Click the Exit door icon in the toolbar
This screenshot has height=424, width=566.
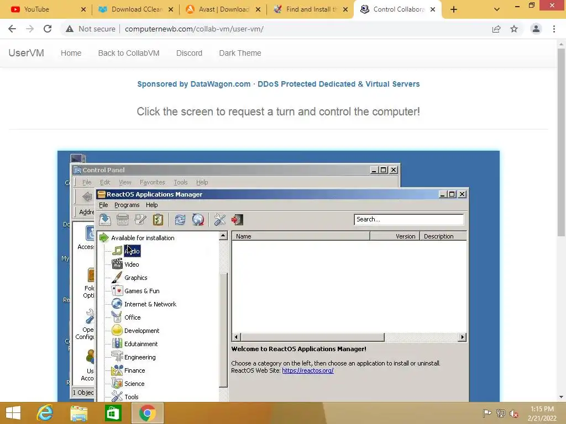coord(238,220)
